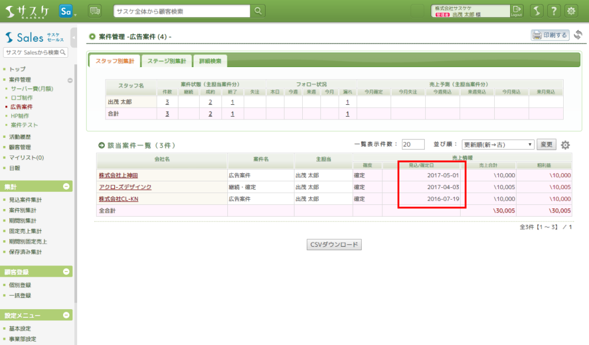Click the Sasuke S icon in header
The height and width of the screenshot is (345, 589).
point(536,11)
